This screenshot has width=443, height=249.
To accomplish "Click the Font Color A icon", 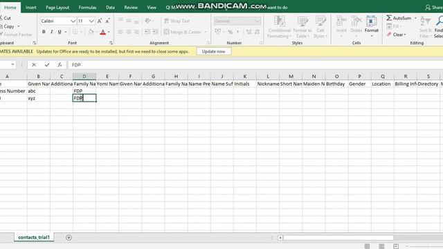I will point(103,32).
